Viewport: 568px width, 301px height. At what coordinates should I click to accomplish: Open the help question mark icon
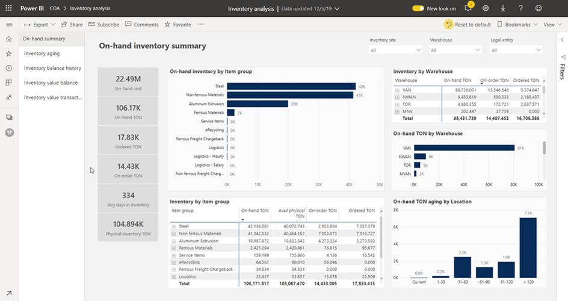(x=520, y=8)
